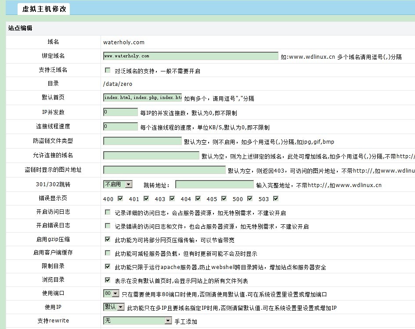The width and height of the screenshot is (415, 329).
Task: Open the port 80 dropdown
Action: 111,294
